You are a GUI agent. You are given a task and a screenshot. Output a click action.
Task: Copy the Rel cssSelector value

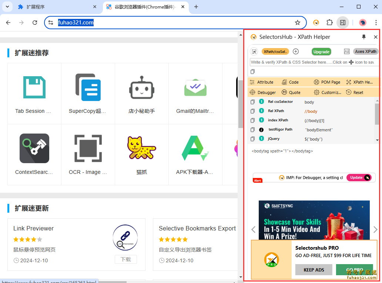253,102
